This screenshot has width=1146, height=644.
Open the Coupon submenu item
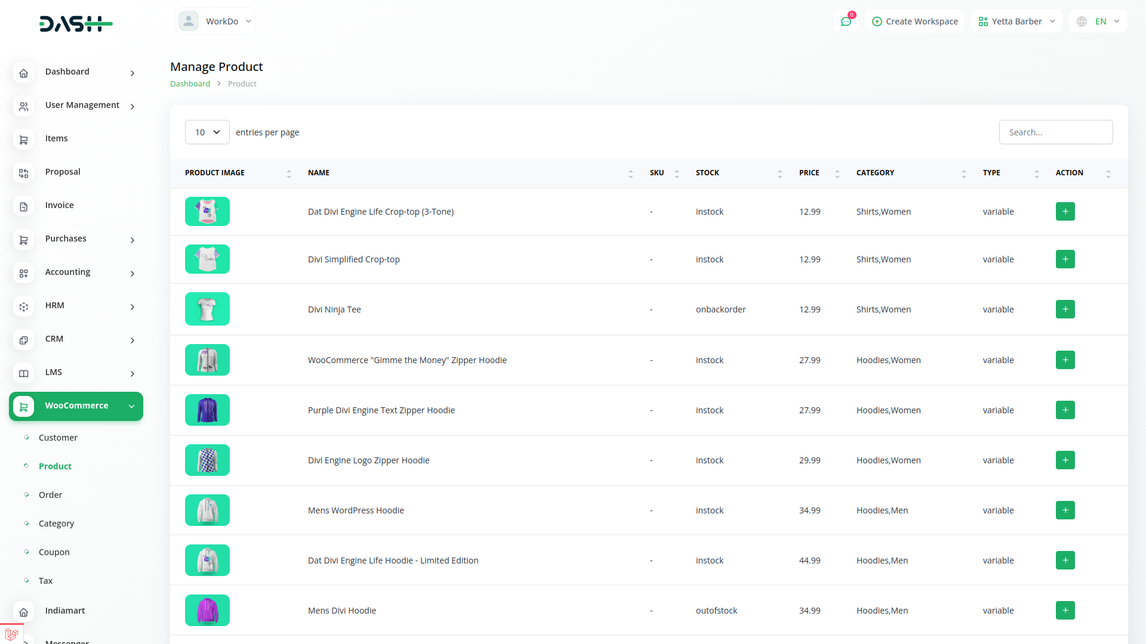click(54, 552)
